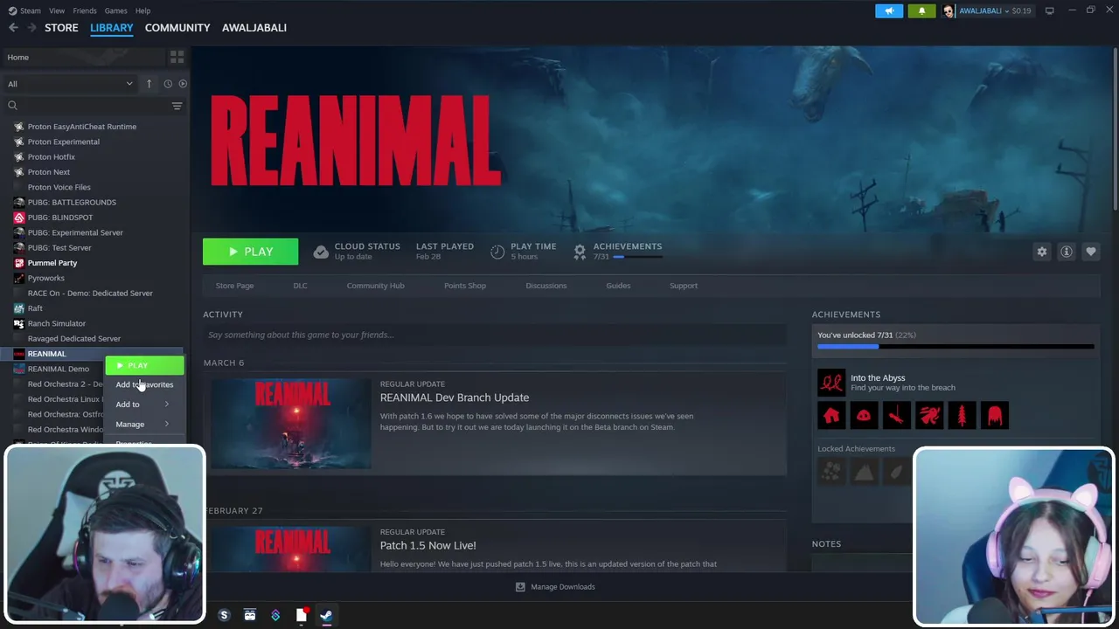Open the Community Hub link
1119x629 pixels.
(x=375, y=286)
